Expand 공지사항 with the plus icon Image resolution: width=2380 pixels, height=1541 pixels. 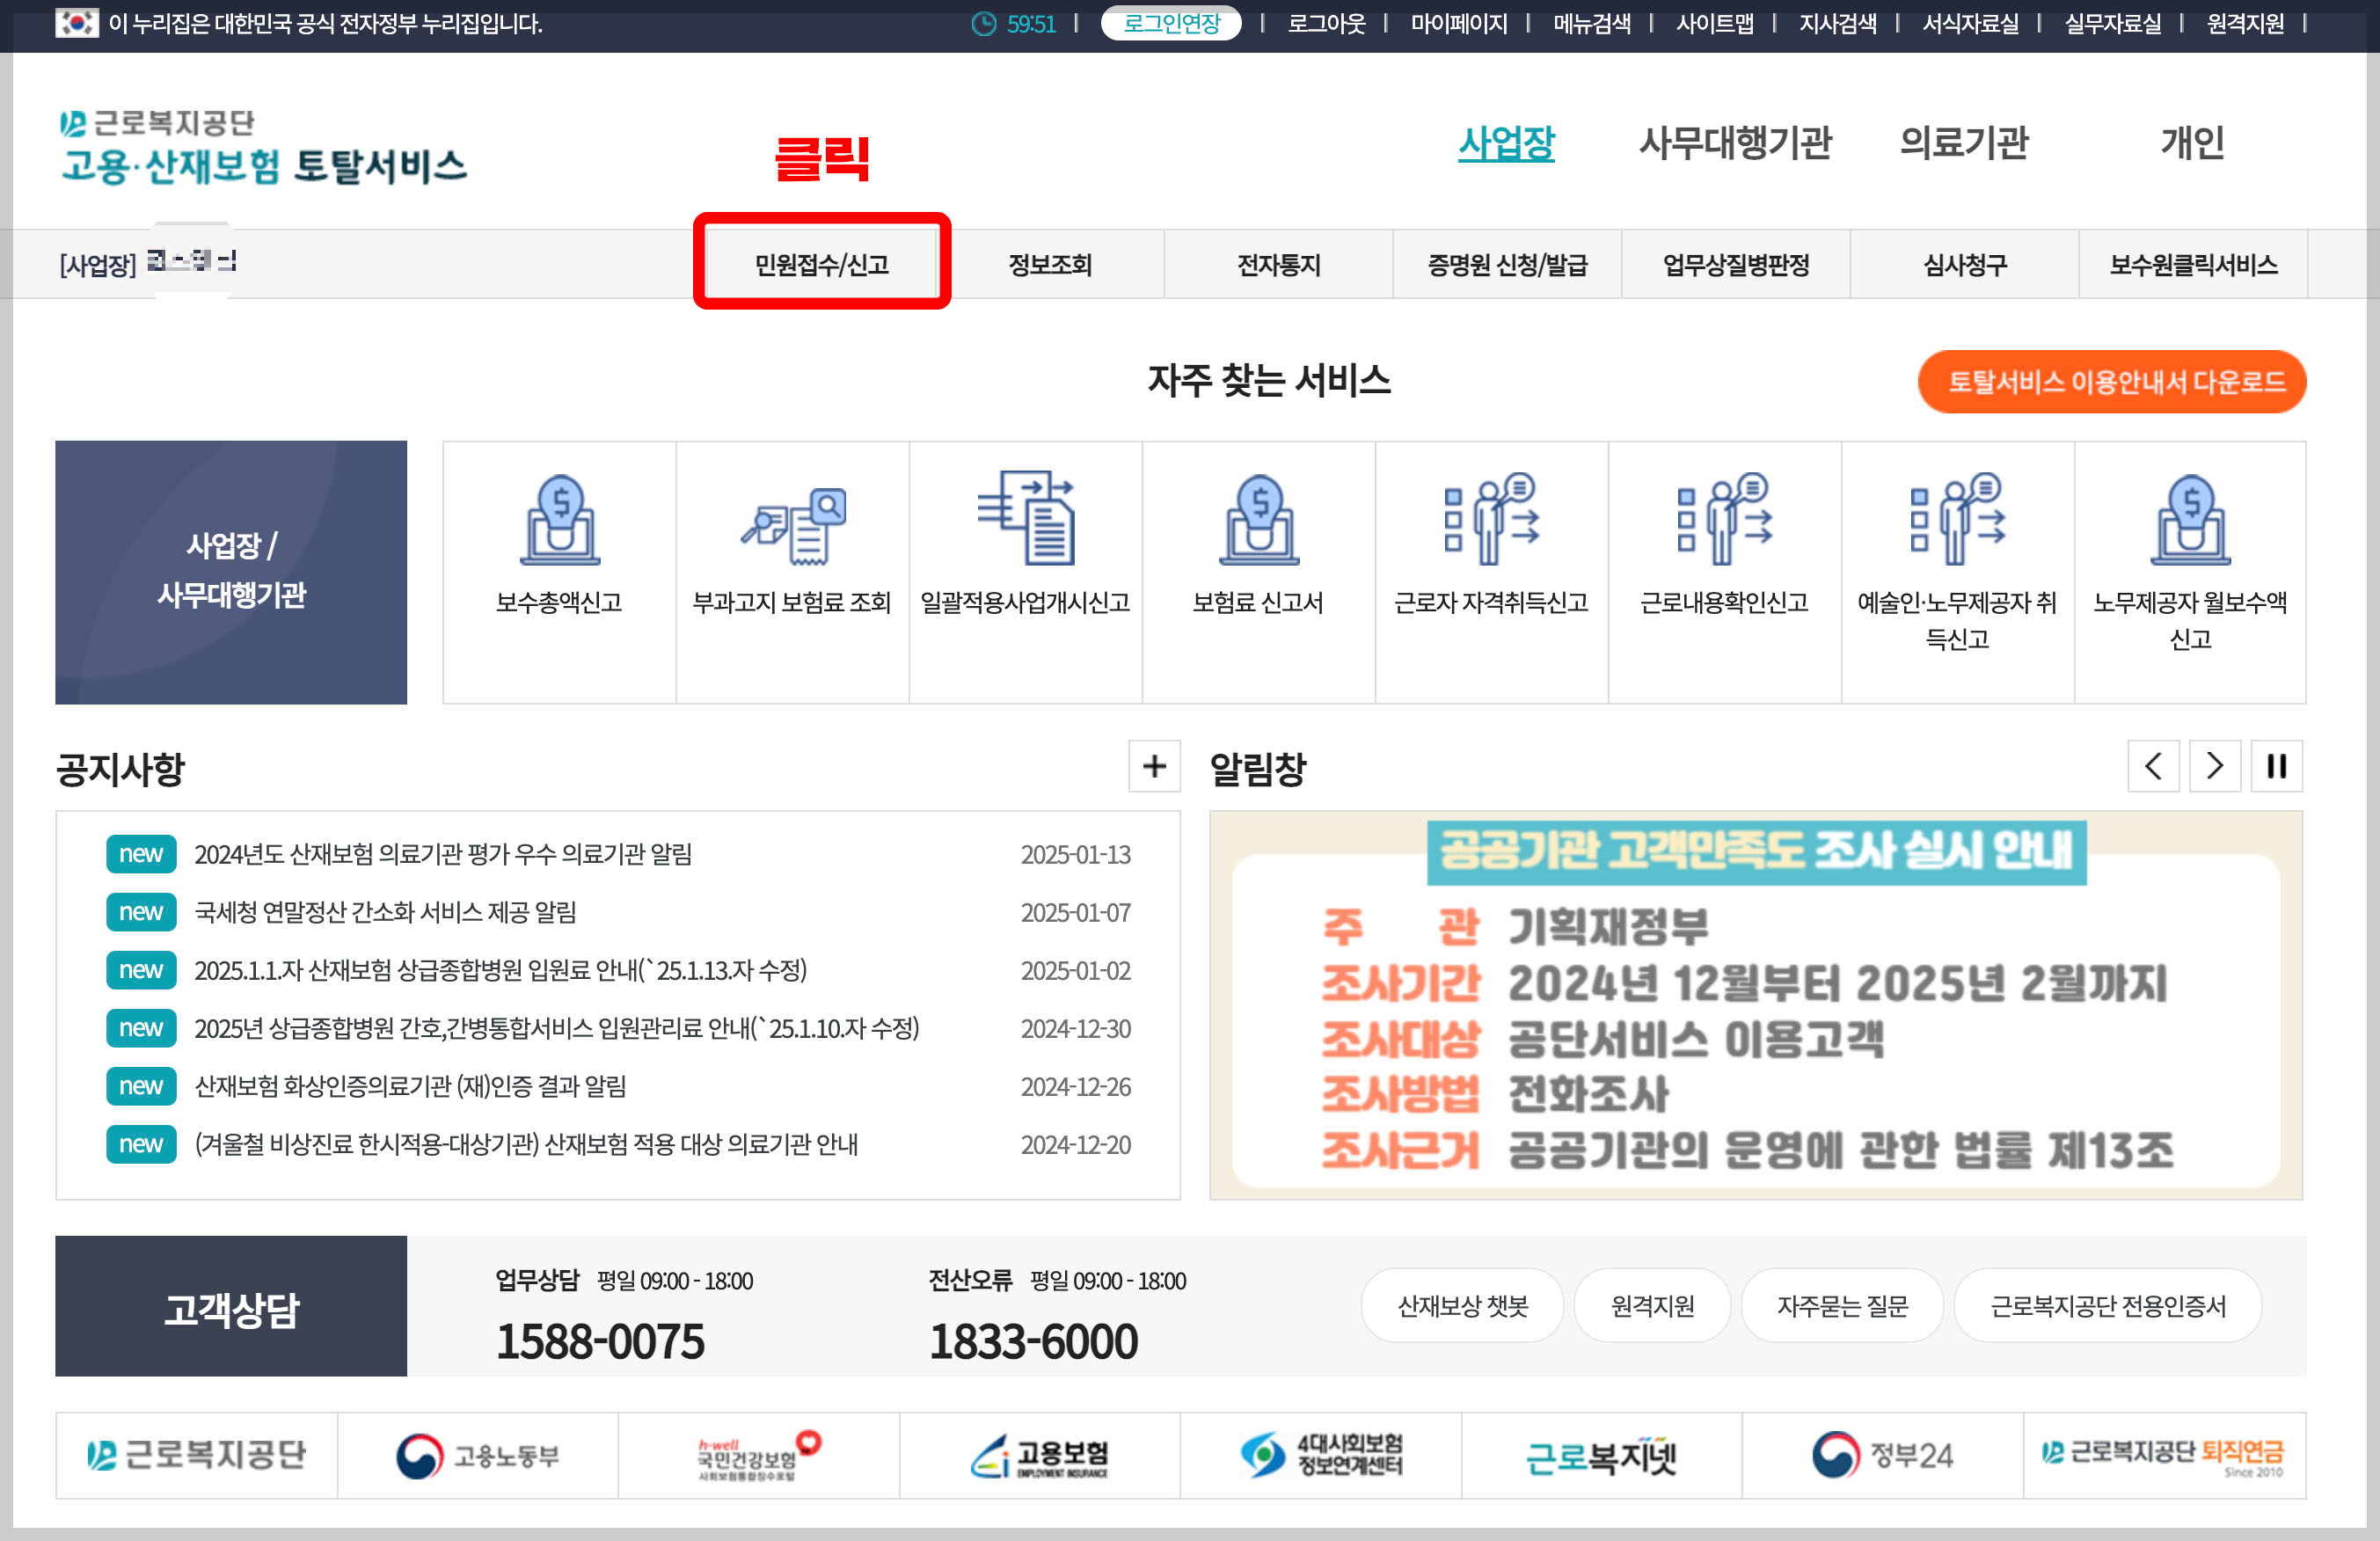1154,766
